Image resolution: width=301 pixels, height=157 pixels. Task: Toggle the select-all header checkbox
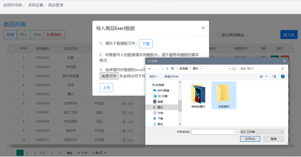(x=13, y=49)
